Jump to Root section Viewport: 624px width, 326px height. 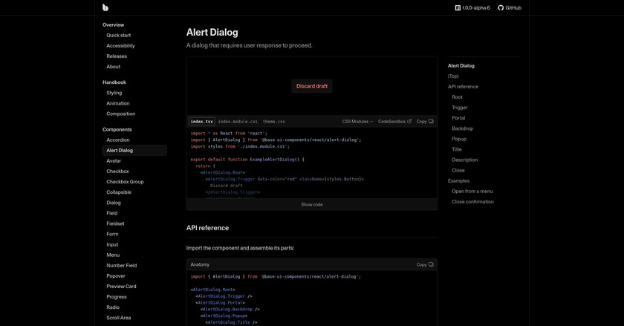458,97
